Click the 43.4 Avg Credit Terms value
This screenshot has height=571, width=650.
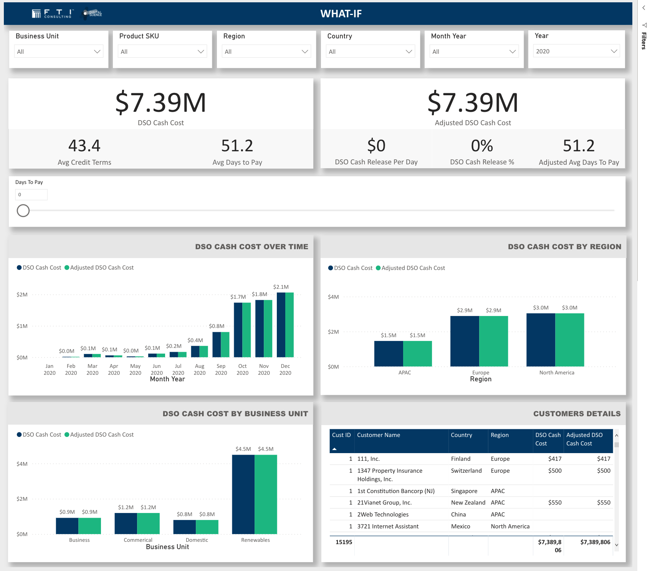click(x=84, y=146)
